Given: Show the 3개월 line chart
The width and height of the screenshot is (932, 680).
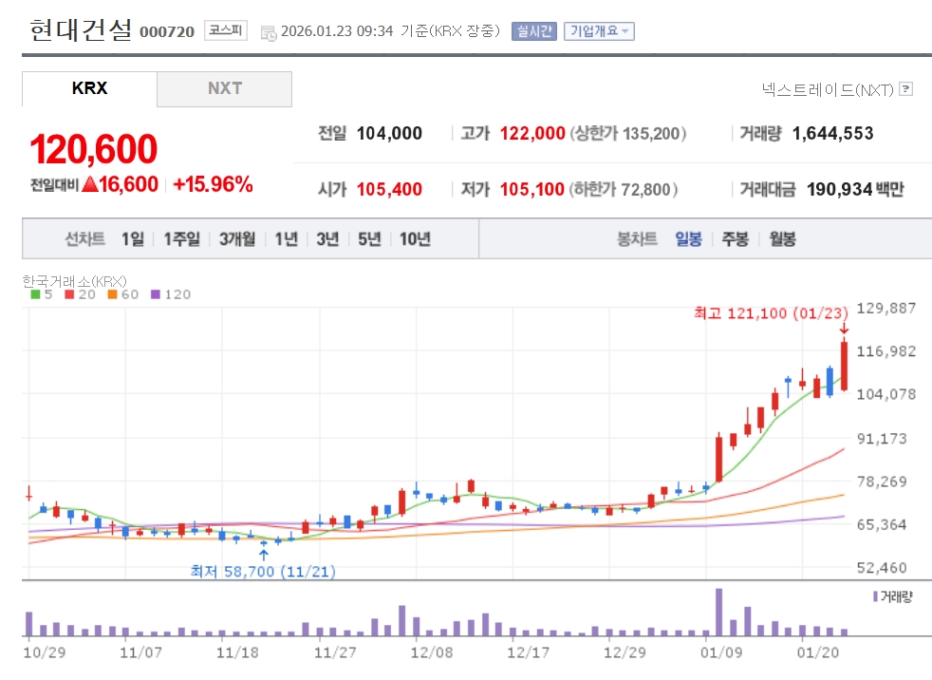Looking at the screenshot, I should [x=236, y=239].
